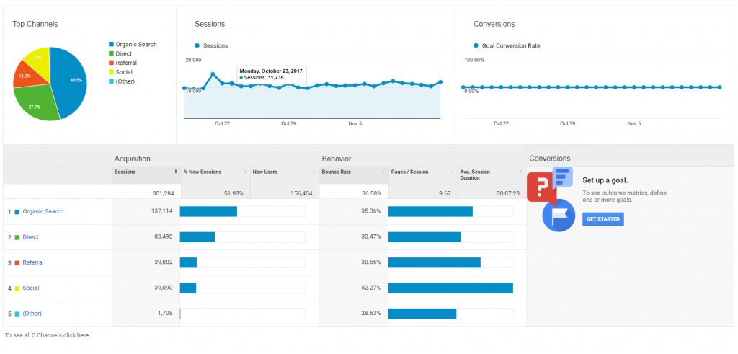
Task: Click the Social bounce rate bar
Action: click(450, 288)
